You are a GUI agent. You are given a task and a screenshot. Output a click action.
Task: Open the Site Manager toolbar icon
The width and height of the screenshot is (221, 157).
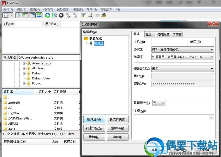[6, 15]
